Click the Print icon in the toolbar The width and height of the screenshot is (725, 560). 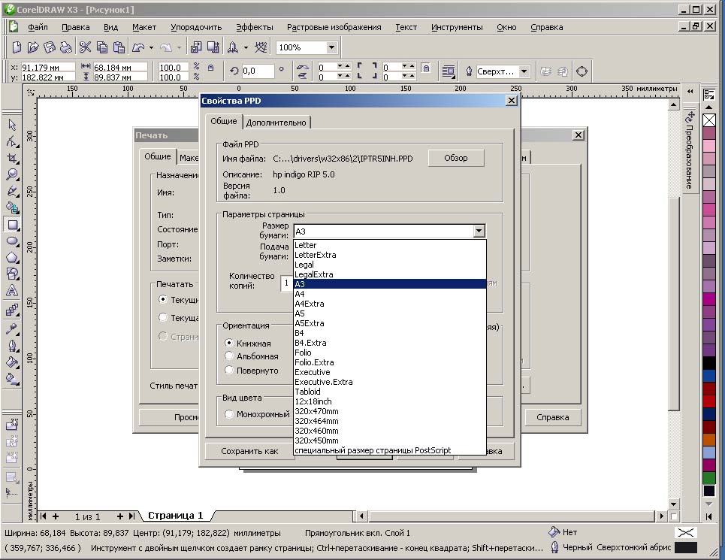[65, 47]
